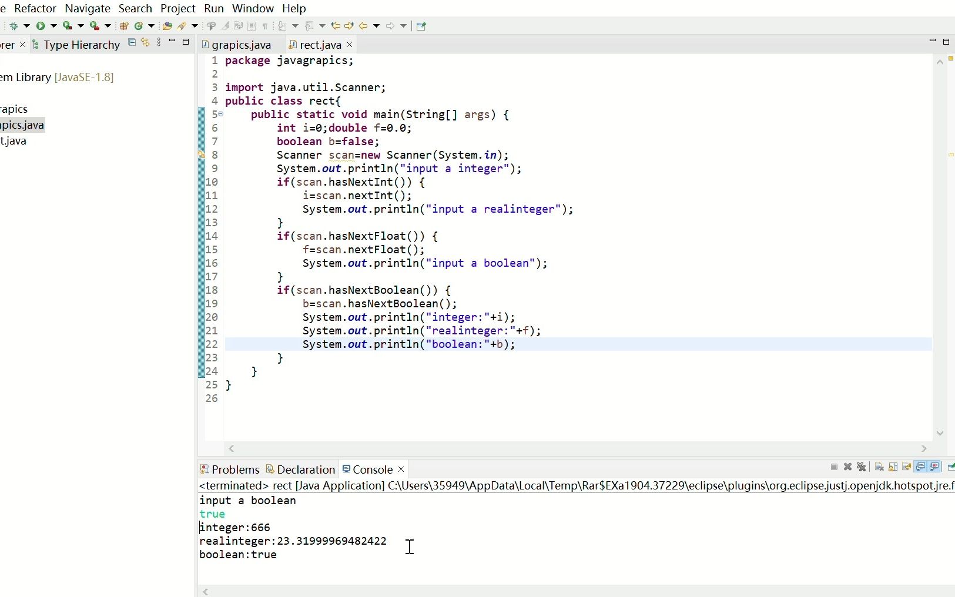Open the Window menu
Image resolution: width=955 pixels, height=597 pixels.
tap(253, 8)
